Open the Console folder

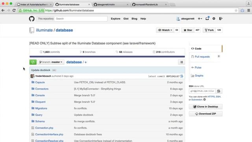pyautogui.click(x=40, y=95)
